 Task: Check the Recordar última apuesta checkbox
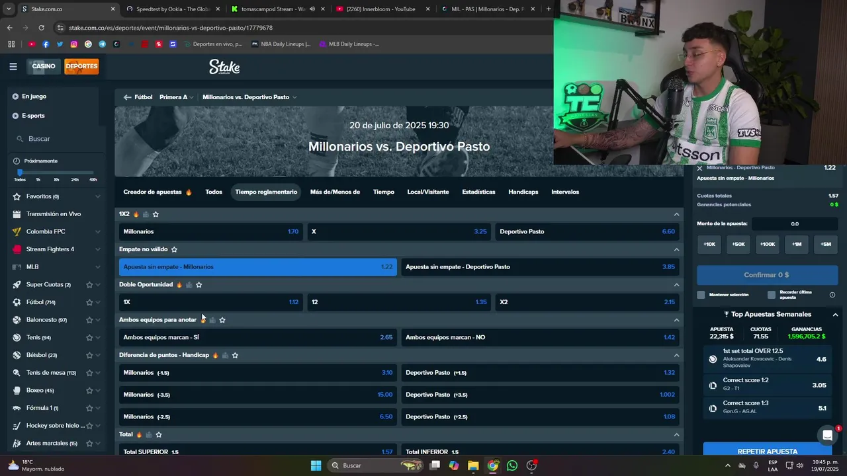772,295
